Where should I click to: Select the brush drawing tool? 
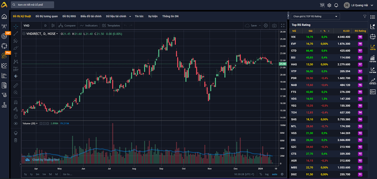[16, 48]
